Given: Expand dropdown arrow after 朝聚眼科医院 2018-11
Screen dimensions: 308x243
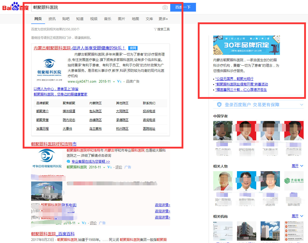Looking at the screenshot, I should [x=104, y=167].
